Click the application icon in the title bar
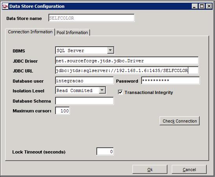 (6, 6)
